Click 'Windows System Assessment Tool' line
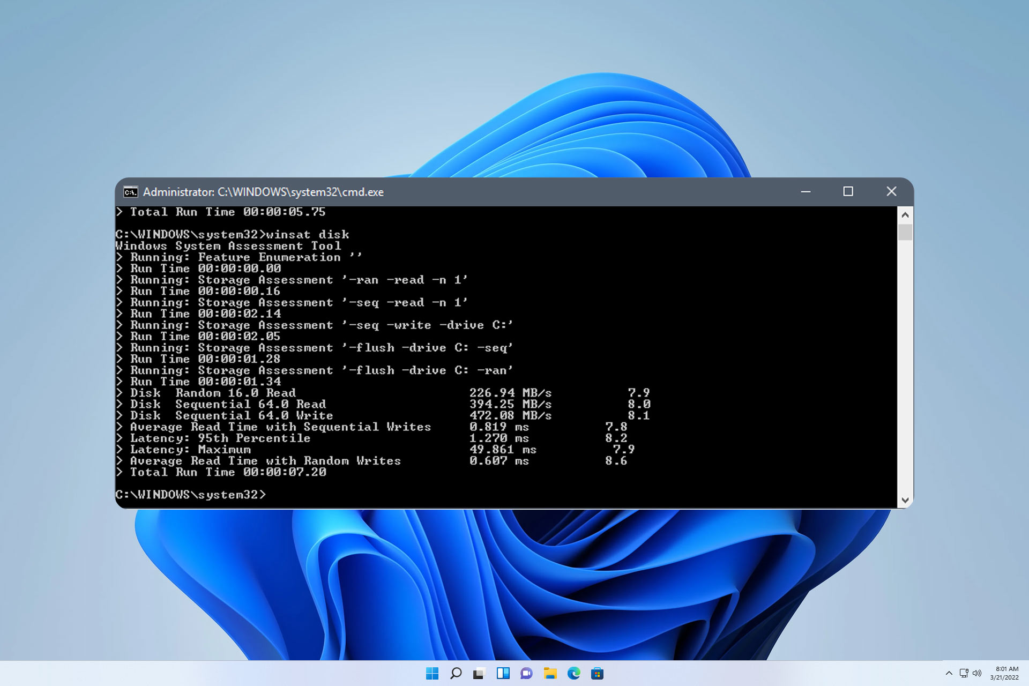 [228, 246]
